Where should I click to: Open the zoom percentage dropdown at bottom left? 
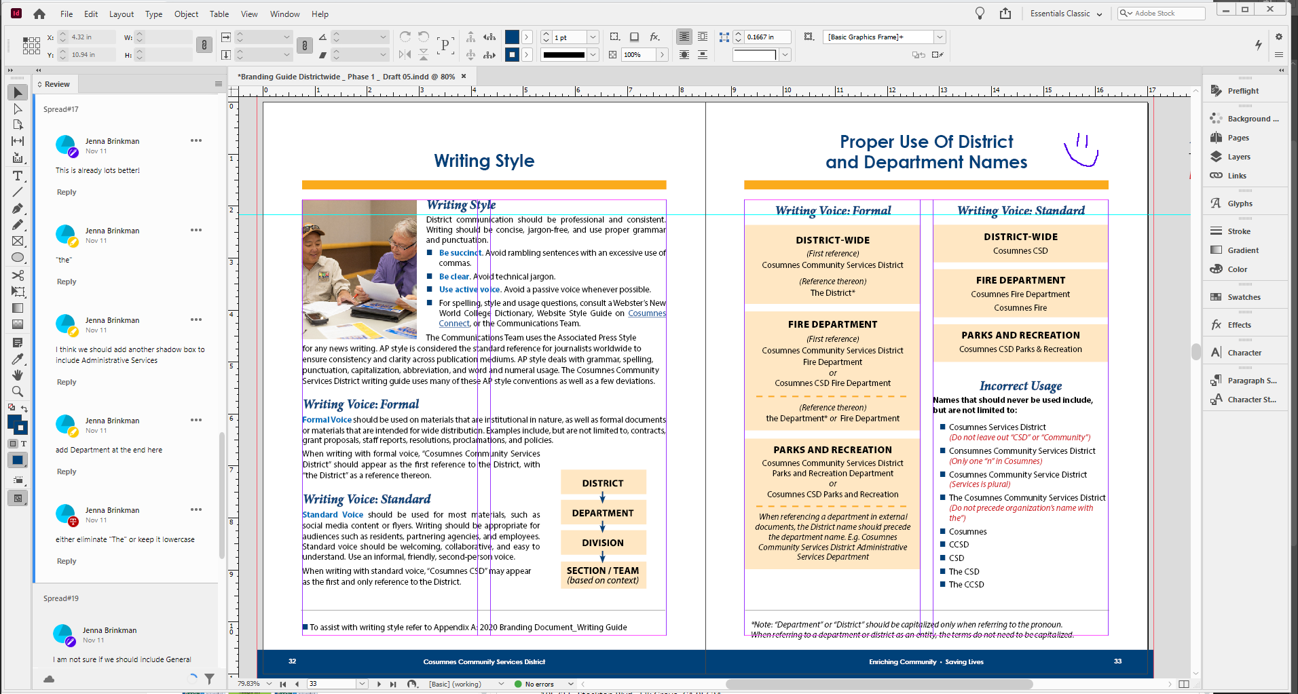pos(269,684)
